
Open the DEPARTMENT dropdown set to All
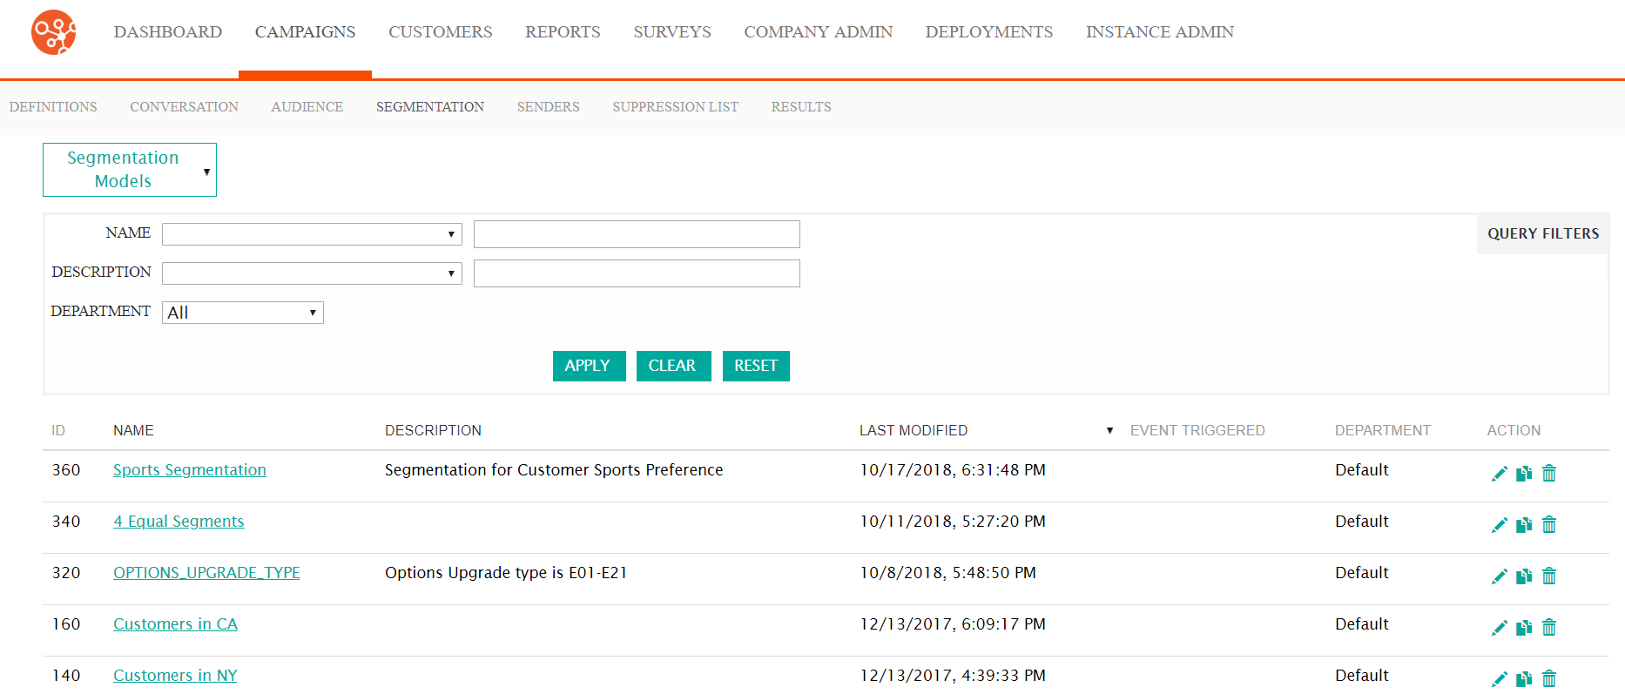pyautogui.click(x=243, y=313)
